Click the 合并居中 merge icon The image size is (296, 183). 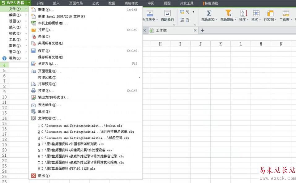pos(150,13)
